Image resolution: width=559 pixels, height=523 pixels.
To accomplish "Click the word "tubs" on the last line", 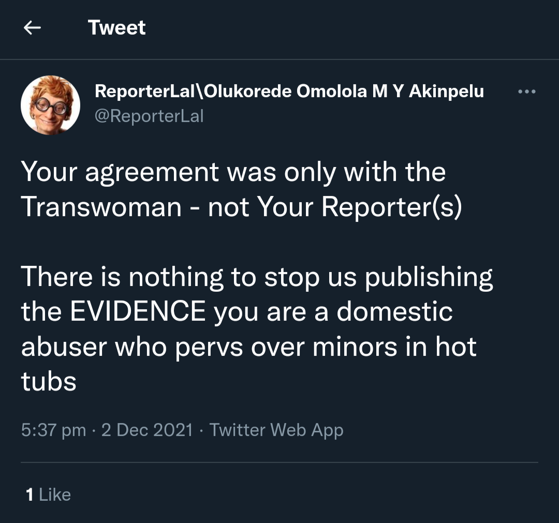I will (49, 382).
